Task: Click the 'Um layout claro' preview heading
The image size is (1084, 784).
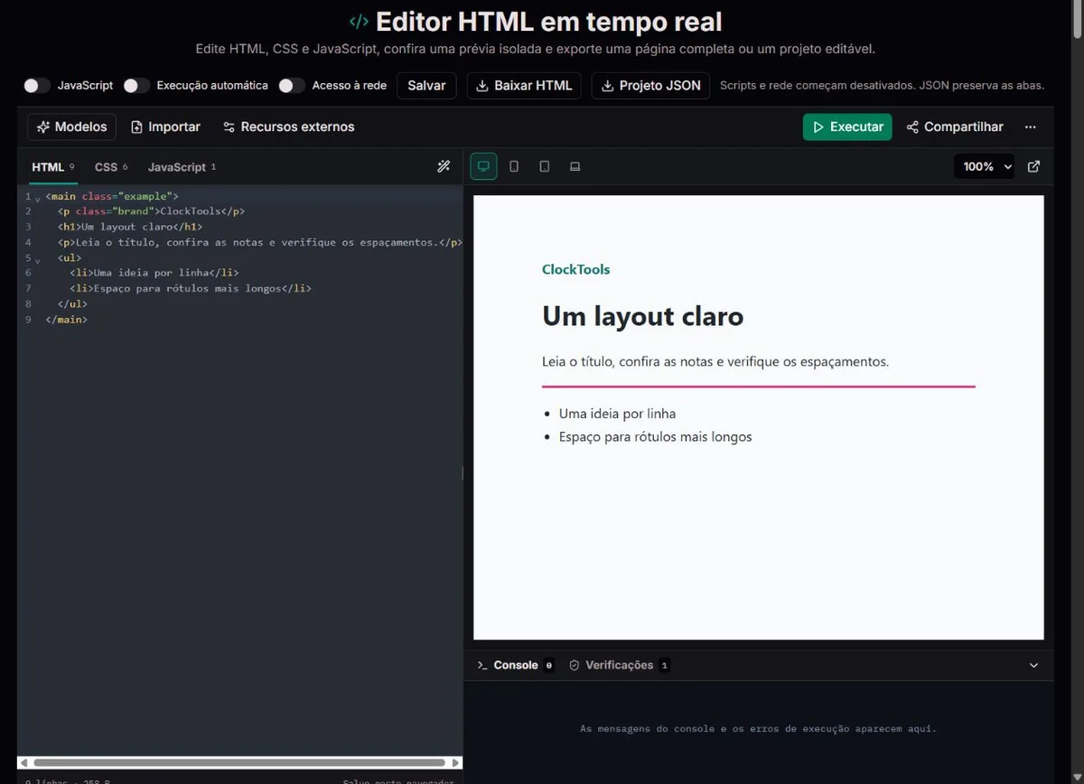Action: (642, 316)
